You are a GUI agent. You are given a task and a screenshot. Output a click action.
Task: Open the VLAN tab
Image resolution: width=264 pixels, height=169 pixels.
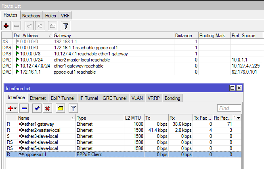tap(137, 98)
